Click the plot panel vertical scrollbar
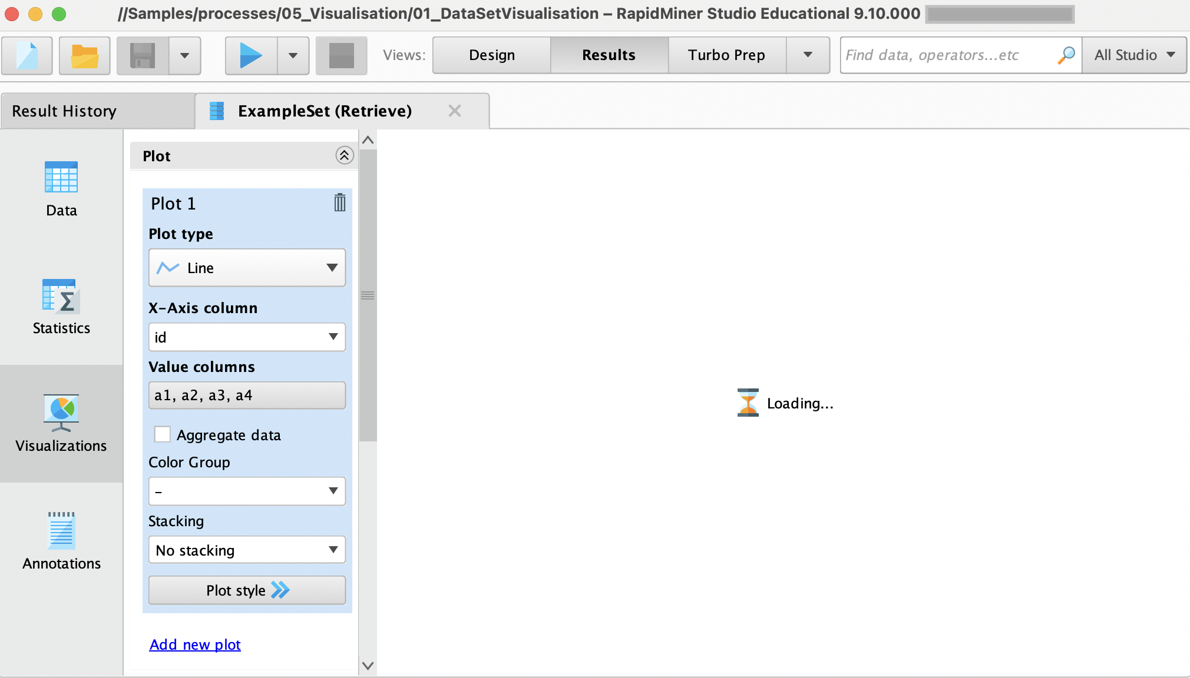 (368, 294)
